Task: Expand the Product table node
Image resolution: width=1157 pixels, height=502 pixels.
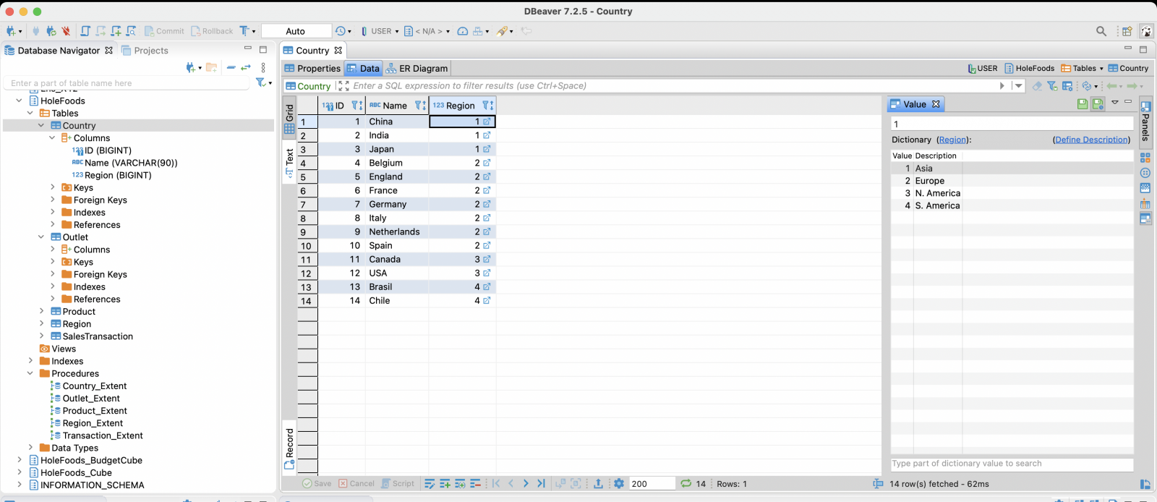Action: pos(41,312)
